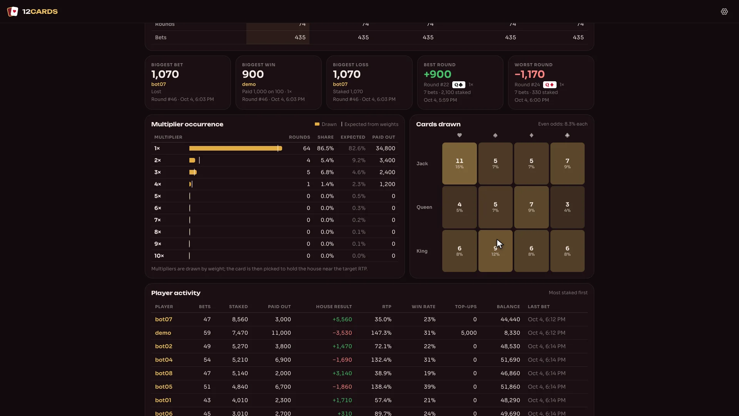739x416 pixels.
Task: Open bot08 player in activity table
Action: pos(164,373)
